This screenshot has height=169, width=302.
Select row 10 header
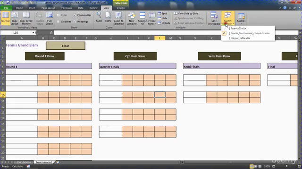(x=3, y=95)
